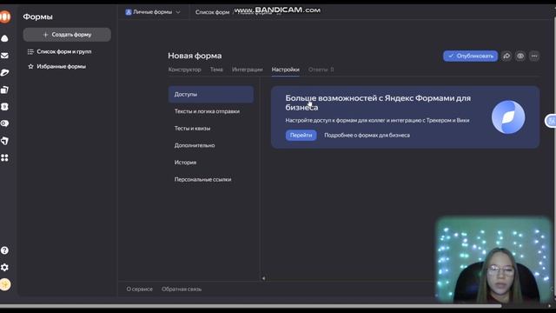Select the Настройки tab
556x313 pixels.
(x=286, y=70)
